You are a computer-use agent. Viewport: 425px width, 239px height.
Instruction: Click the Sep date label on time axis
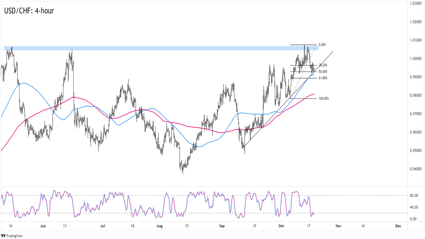pyautogui.click(x=222, y=225)
